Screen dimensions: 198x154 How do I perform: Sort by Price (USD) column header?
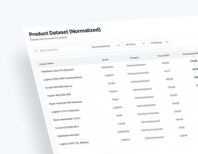(163, 55)
